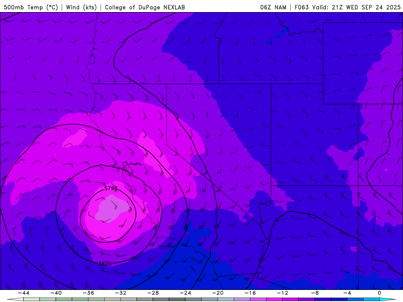This screenshot has height=302, width=403.
Task: Click the -12 color scale label
Action: [x=283, y=293]
